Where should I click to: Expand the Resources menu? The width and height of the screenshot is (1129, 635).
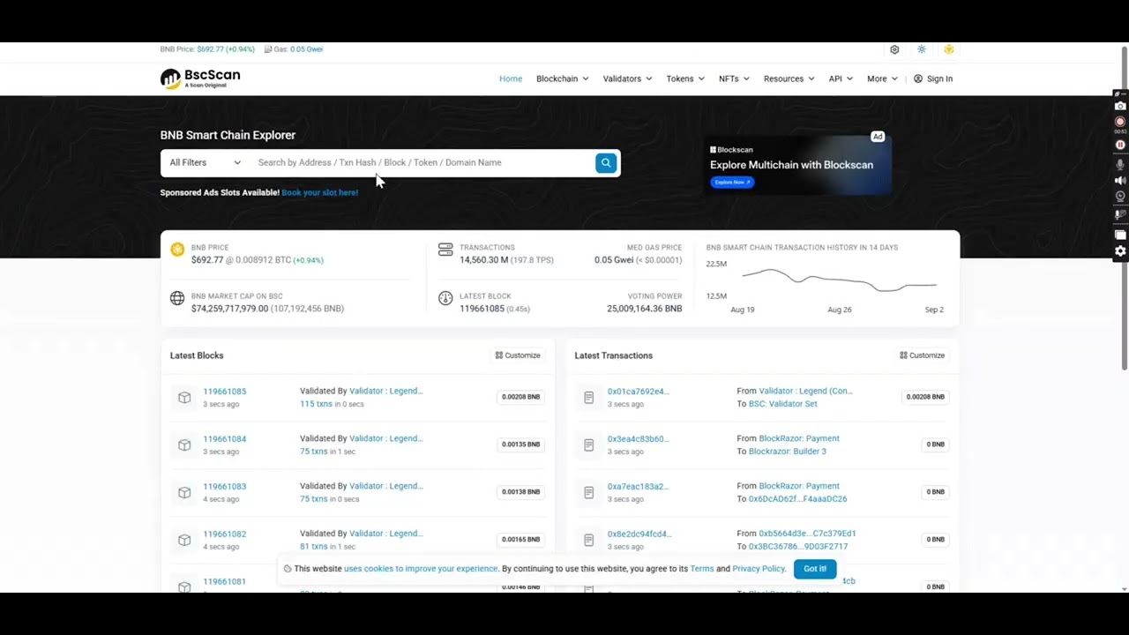[x=789, y=78]
